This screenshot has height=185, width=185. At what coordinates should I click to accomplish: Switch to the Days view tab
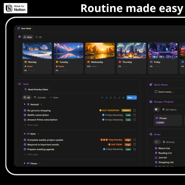28,37
